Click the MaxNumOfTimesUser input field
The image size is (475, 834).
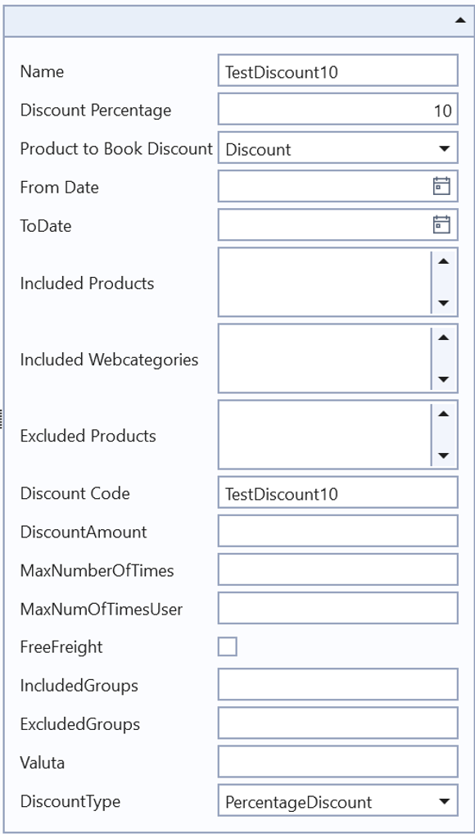pos(337,609)
